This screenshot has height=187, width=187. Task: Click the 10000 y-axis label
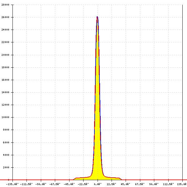5,117
